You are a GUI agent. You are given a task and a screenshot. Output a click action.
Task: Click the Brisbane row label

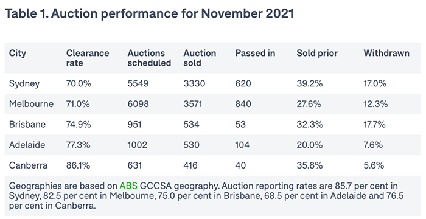[x=27, y=124]
